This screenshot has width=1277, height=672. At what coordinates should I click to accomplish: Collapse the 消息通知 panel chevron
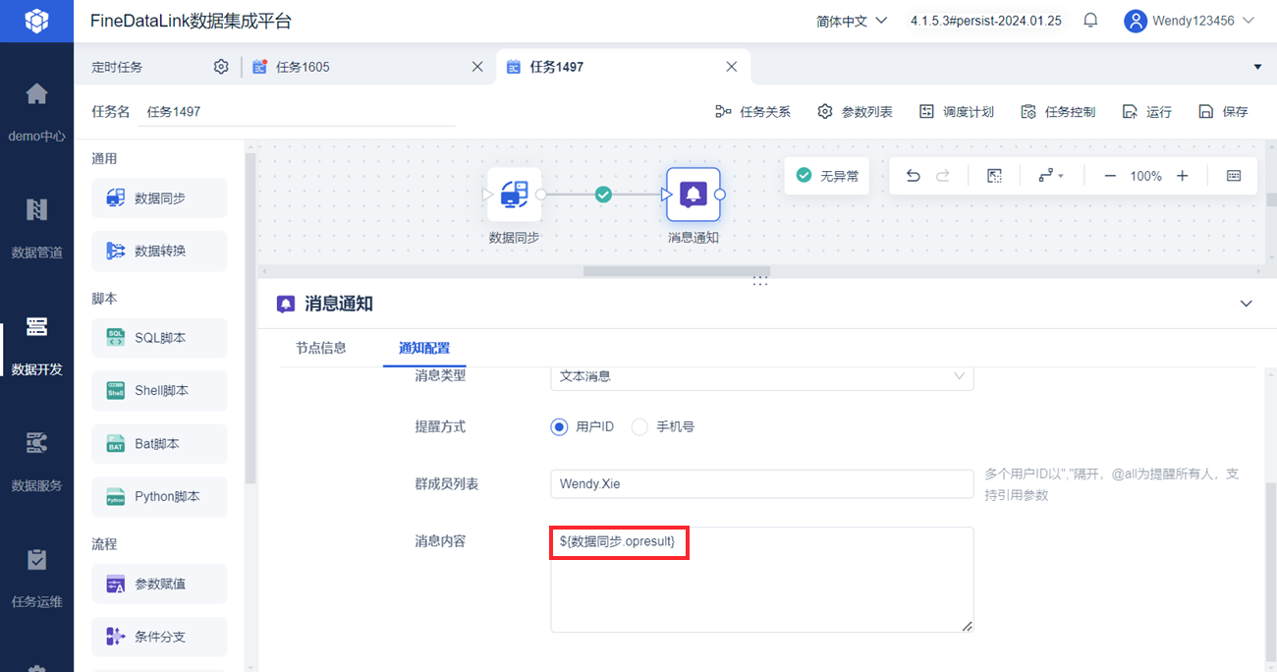tap(1246, 304)
